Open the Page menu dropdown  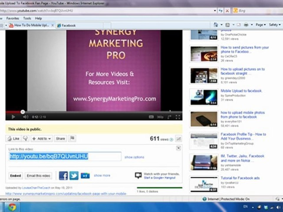tap(261, 25)
